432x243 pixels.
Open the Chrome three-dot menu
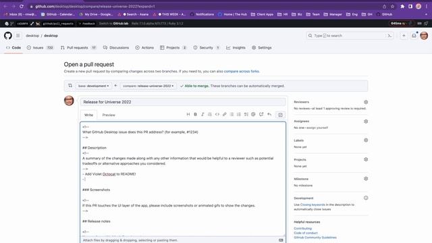[x=426, y=6]
